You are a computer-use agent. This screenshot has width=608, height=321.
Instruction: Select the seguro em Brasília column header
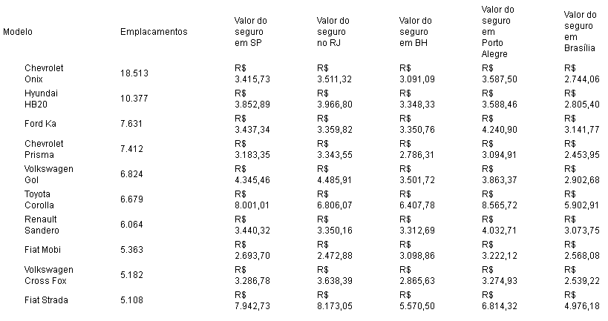(x=581, y=32)
